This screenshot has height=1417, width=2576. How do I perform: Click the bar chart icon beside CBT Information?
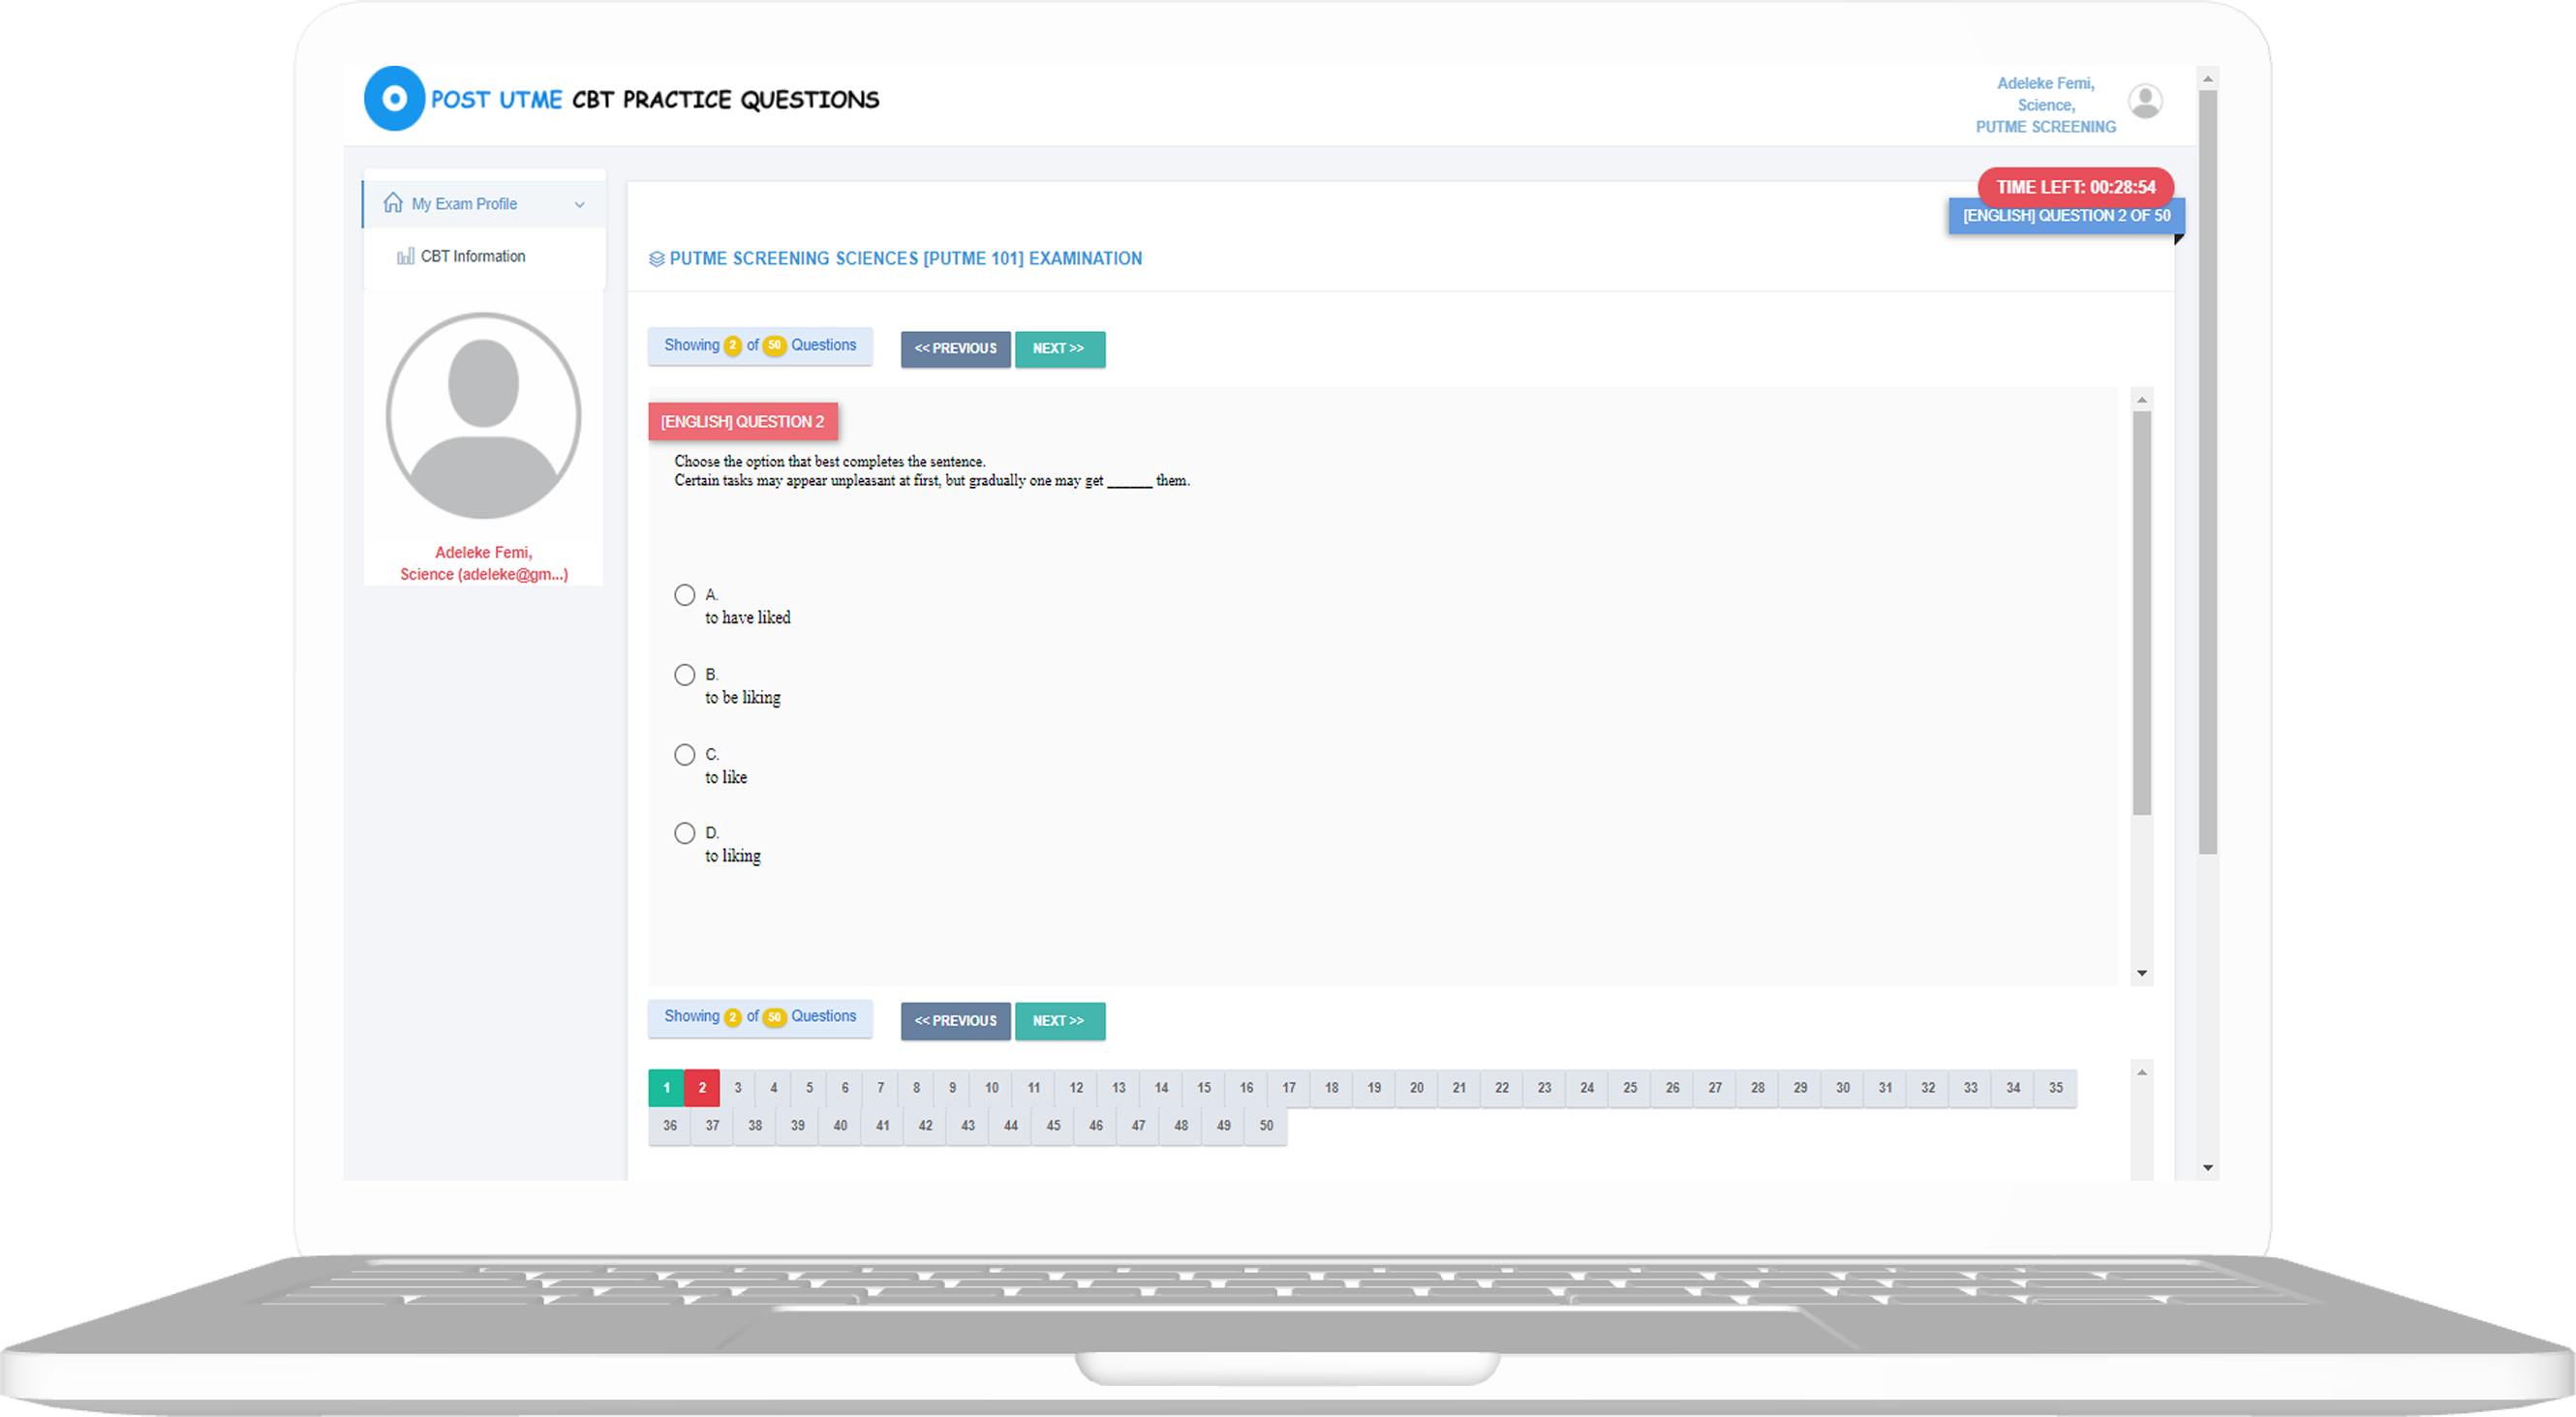(x=405, y=256)
